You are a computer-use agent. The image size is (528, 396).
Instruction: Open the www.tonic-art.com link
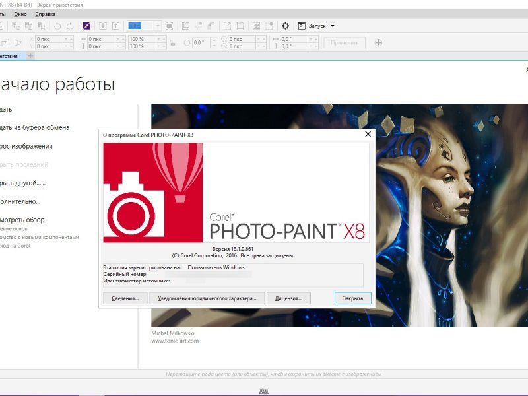[175, 341]
